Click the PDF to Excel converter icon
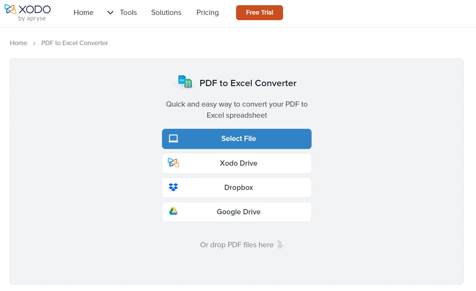 point(184,82)
